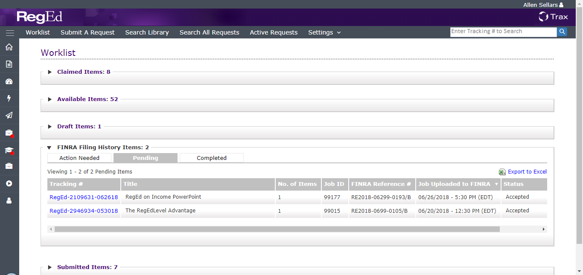Click the Allen Sellars user name
The image size is (583, 275).
pyautogui.click(x=540, y=5)
